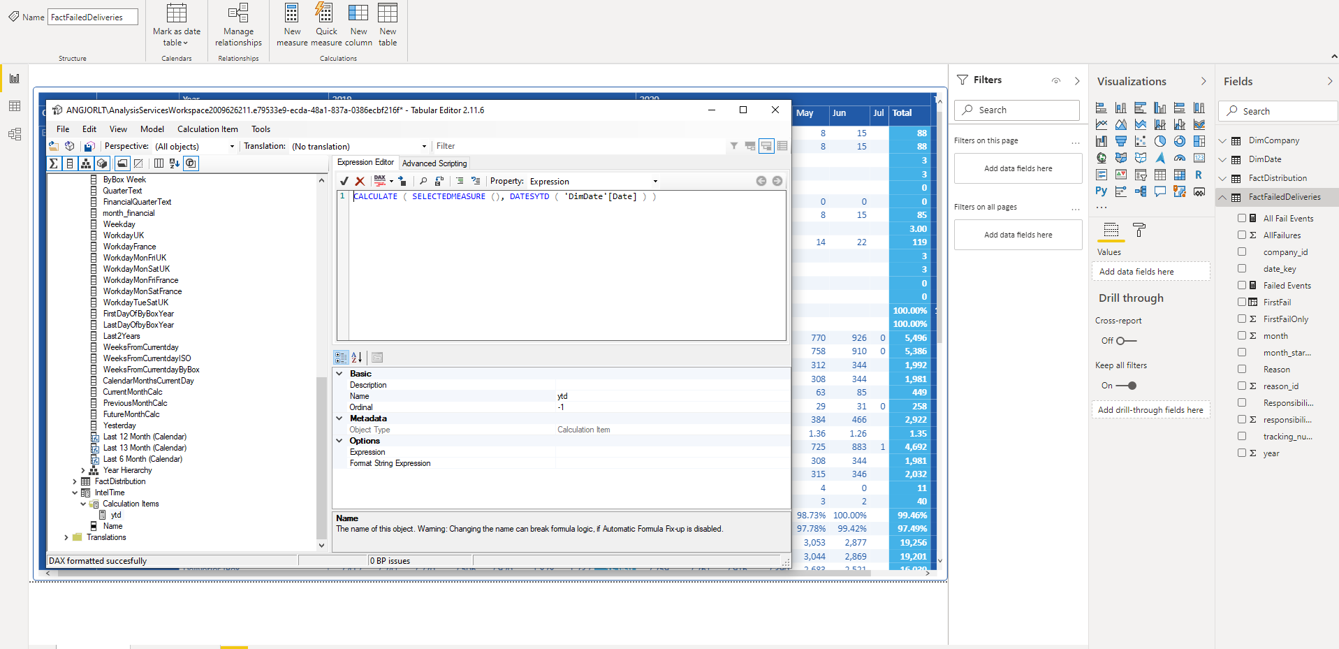The image size is (1339, 649).
Task: Cancel expression edits using the red X
Action: click(x=359, y=180)
